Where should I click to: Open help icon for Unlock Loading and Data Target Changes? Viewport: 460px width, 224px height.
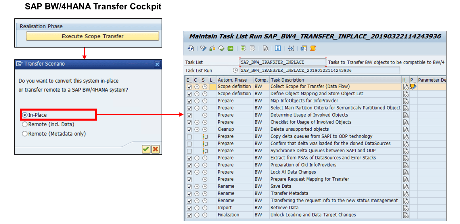click(x=406, y=215)
